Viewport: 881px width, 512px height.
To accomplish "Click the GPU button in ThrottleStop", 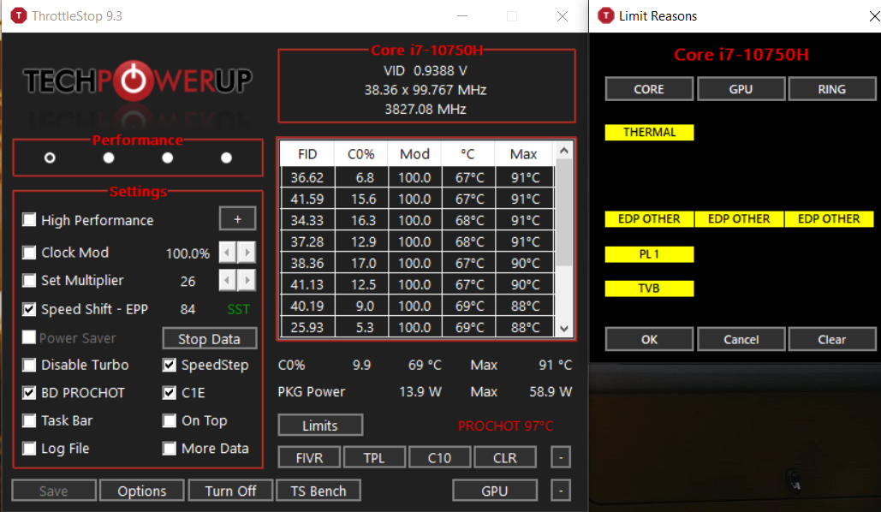I will coord(495,491).
